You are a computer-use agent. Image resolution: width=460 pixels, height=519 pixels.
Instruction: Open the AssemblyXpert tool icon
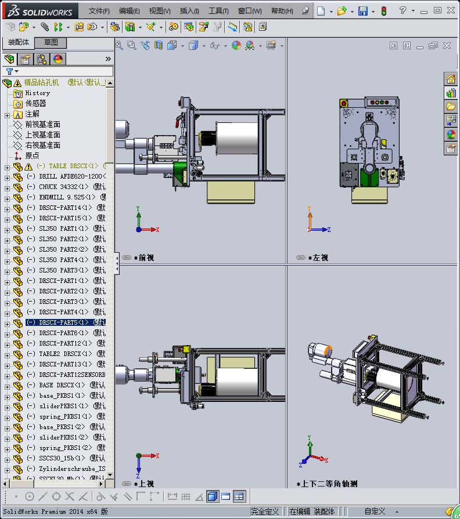click(247, 27)
